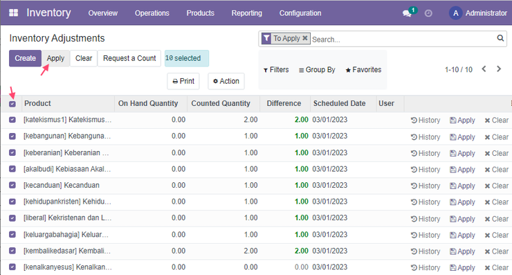Go to previous page arrow
The width and height of the screenshot is (512, 275).
point(484,69)
